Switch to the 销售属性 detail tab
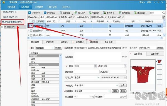The height and width of the screenshot is (106, 167). pyautogui.click(x=65, y=42)
